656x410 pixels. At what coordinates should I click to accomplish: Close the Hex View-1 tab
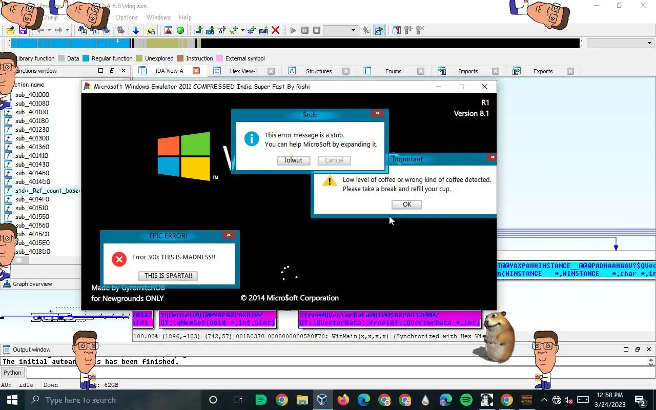click(271, 71)
